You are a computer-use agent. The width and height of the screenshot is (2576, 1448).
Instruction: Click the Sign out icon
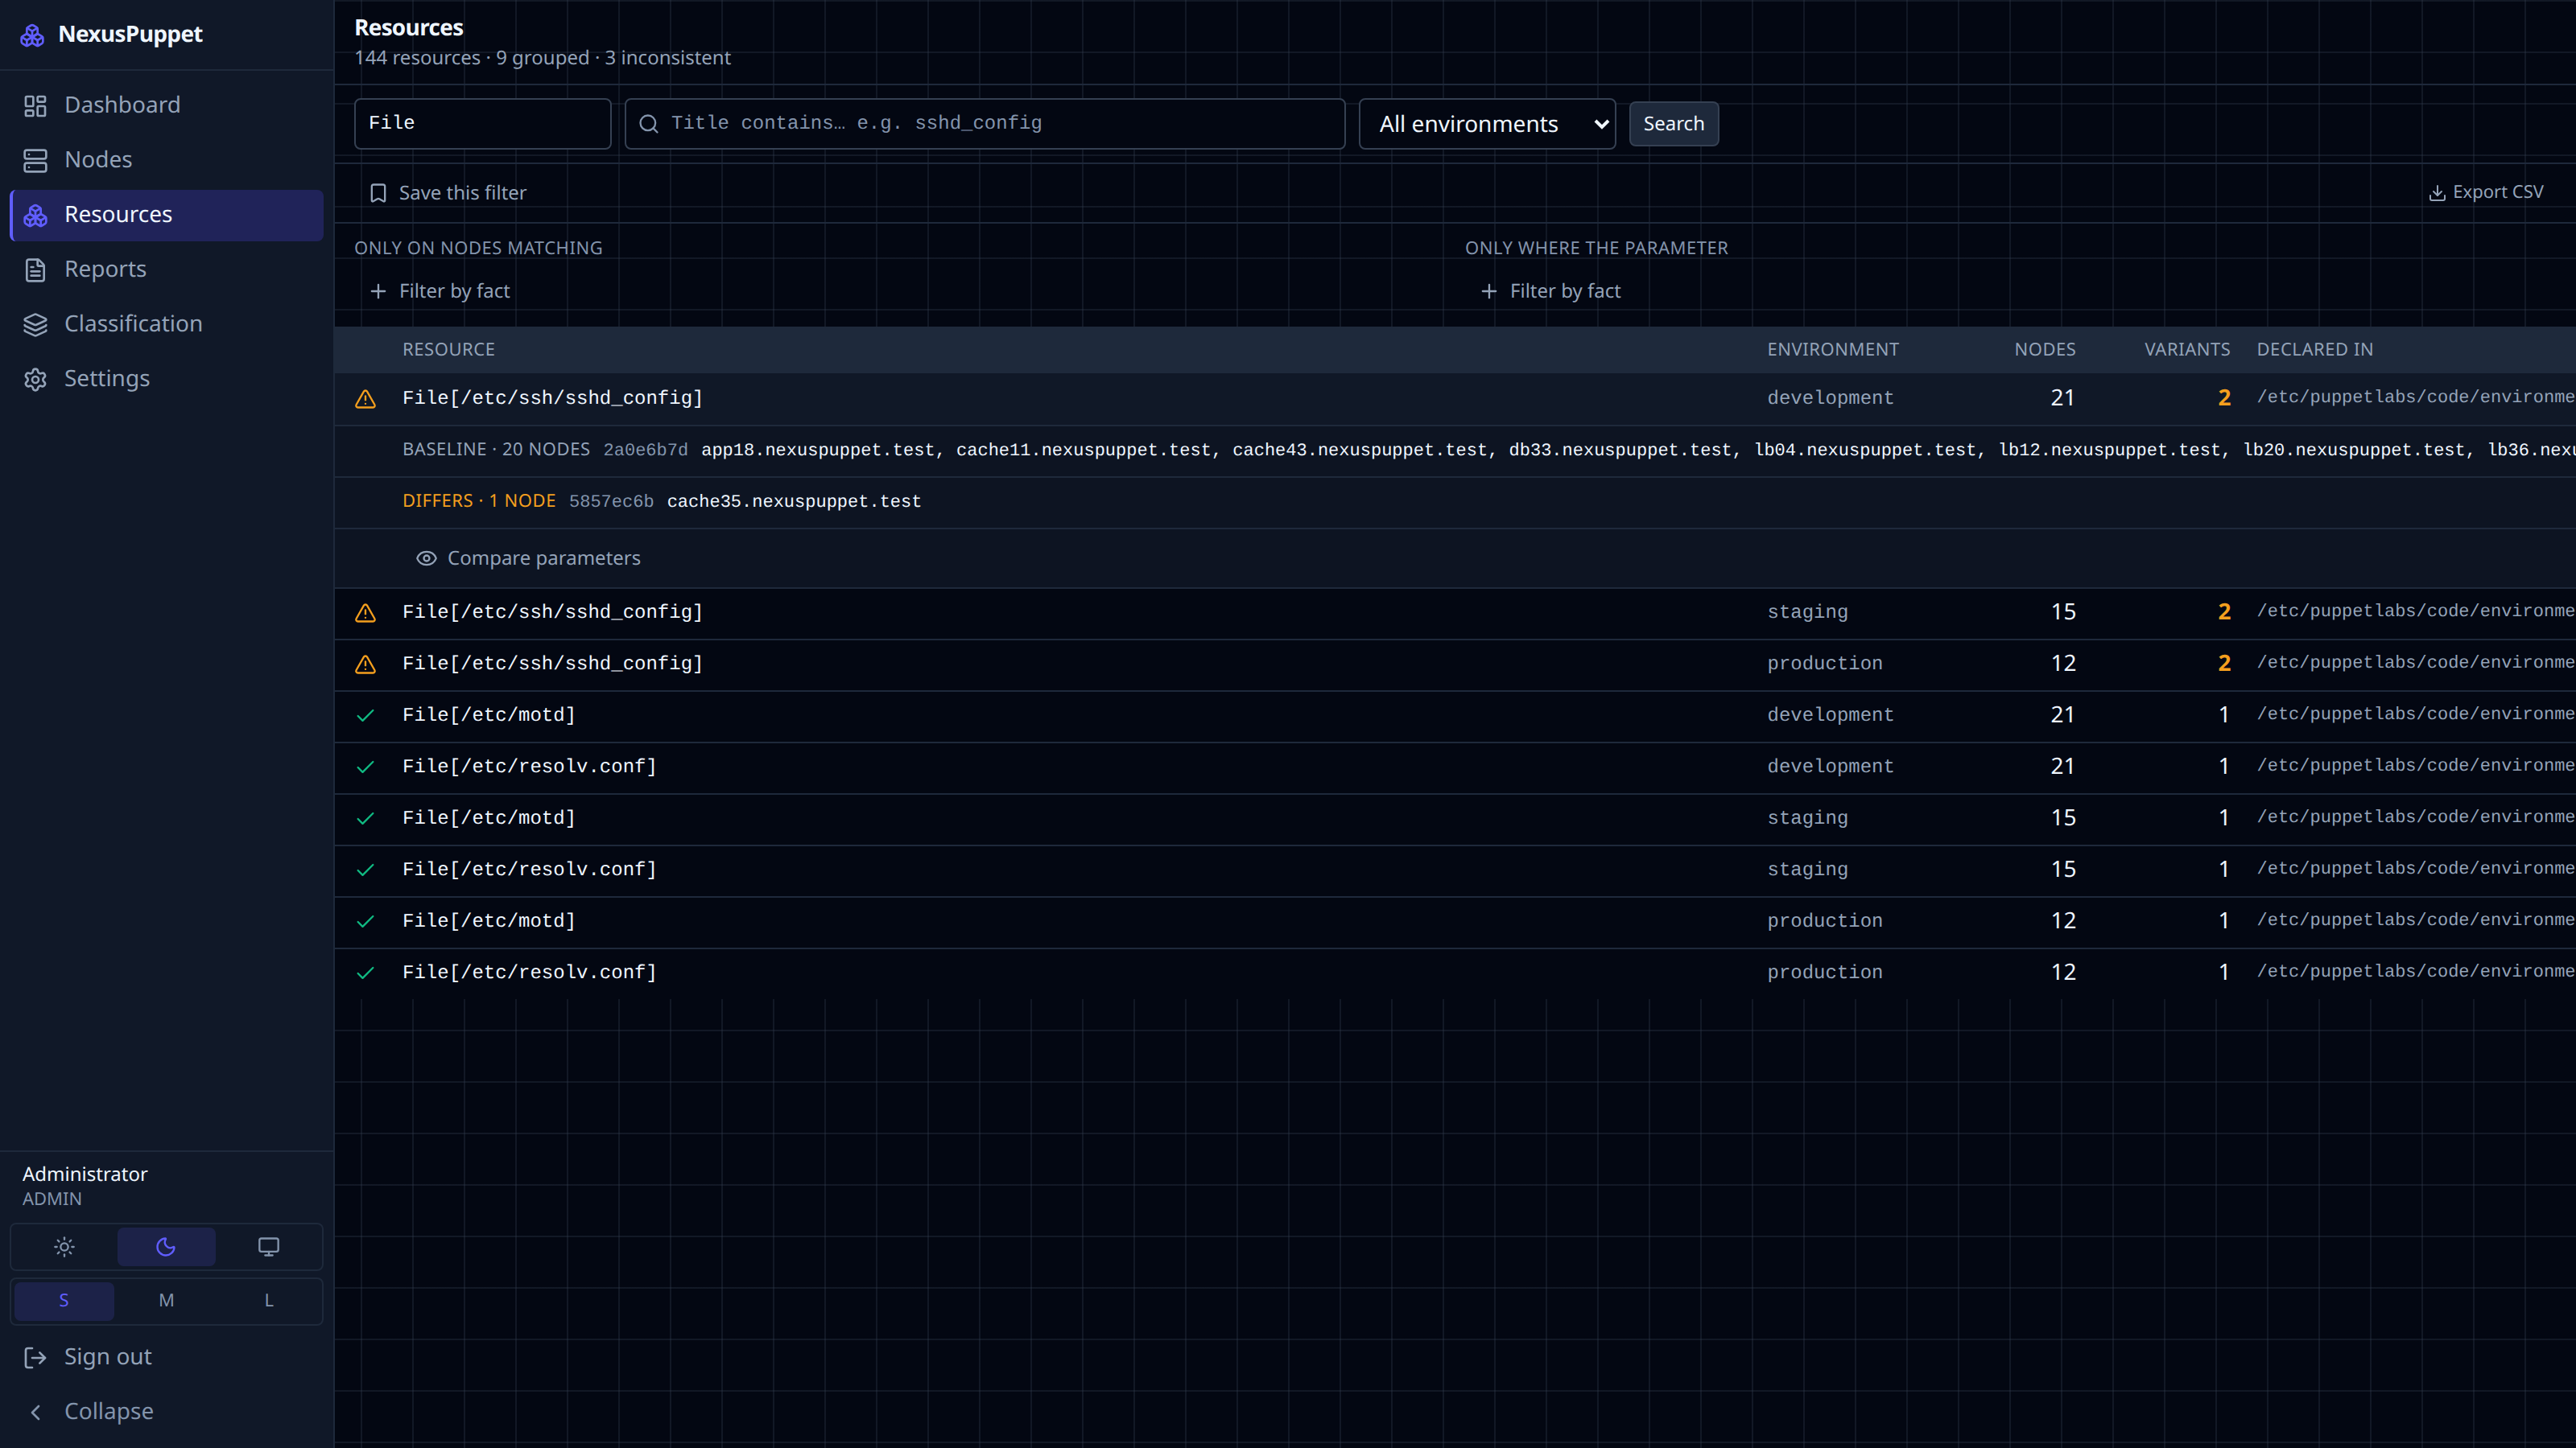[x=36, y=1357]
